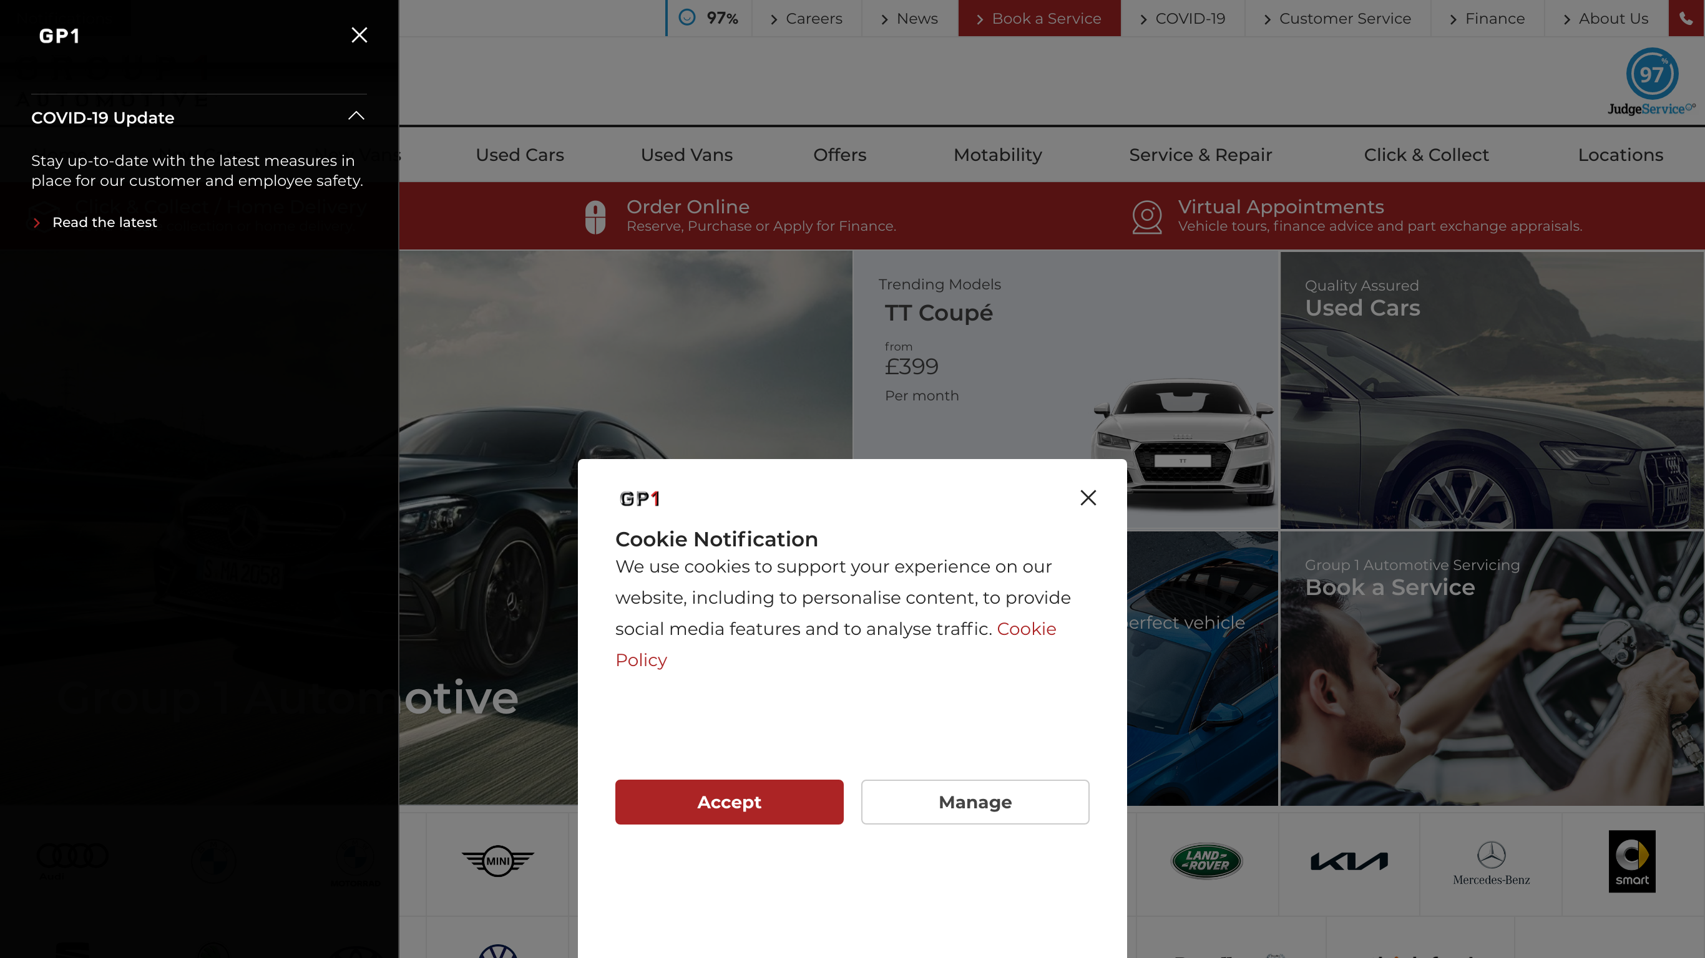Click the phone call icon
The image size is (1705, 958).
[1686, 18]
